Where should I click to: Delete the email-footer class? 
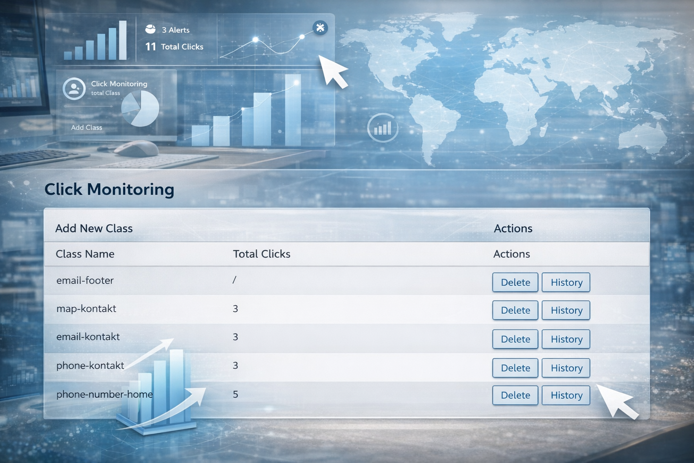[515, 283]
